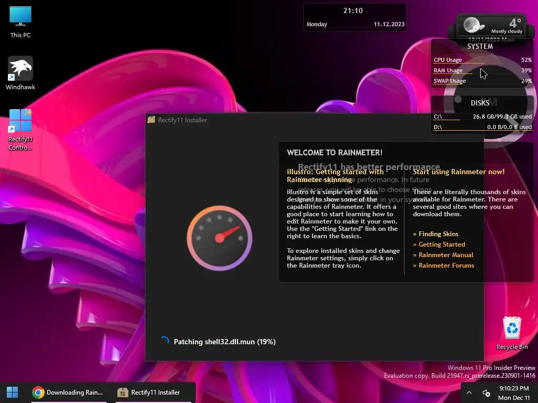Select the Recycle Bin icon
The width and height of the screenshot is (538, 403).
(512, 333)
